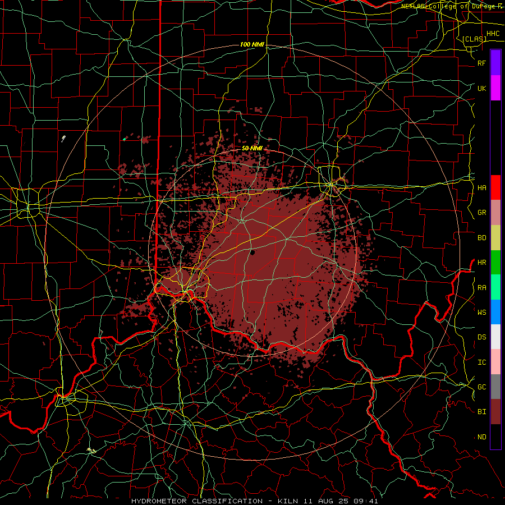Click the UK legend label
This screenshot has width=505, height=505.
(x=481, y=88)
